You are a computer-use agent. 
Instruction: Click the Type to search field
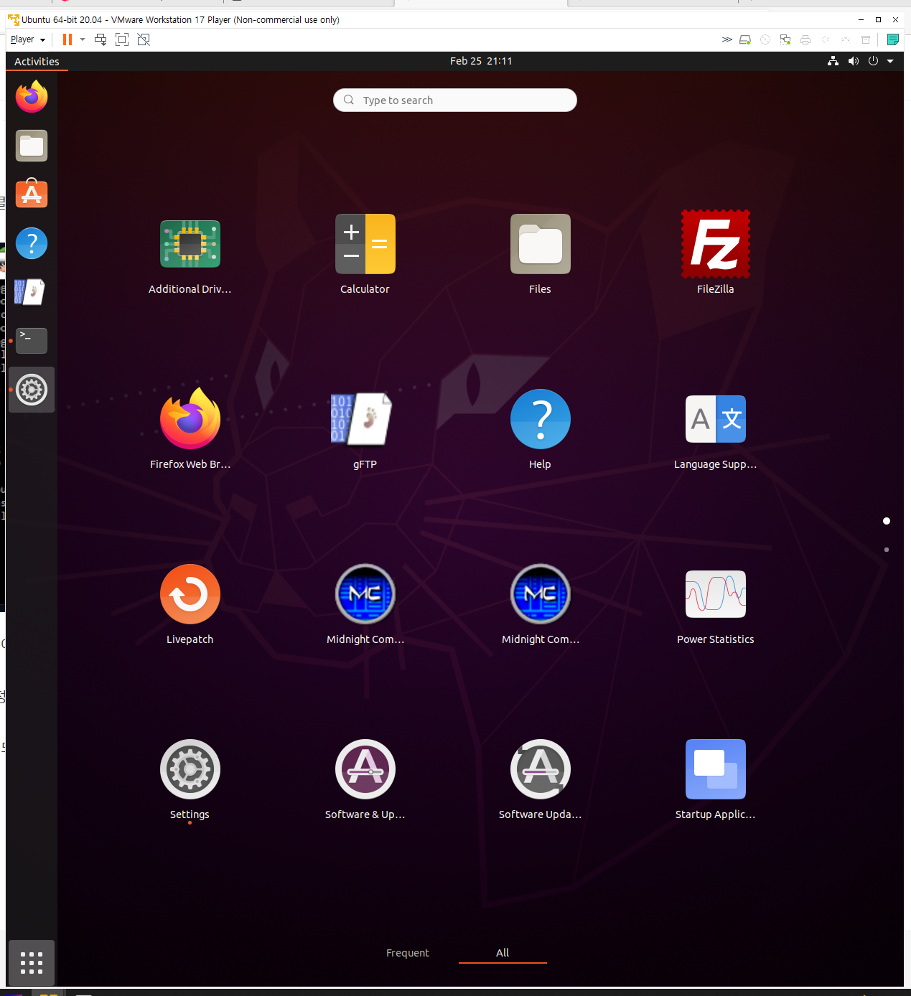(455, 100)
